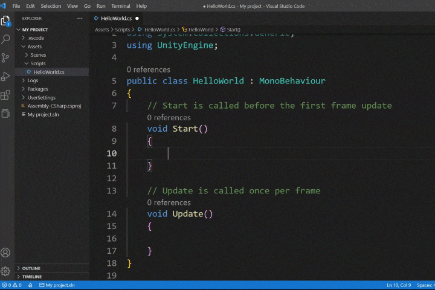Click the comment about Update once per frame
Image resolution: width=435 pixels, height=290 pixels.
pyautogui.click(x=234, y=191)
